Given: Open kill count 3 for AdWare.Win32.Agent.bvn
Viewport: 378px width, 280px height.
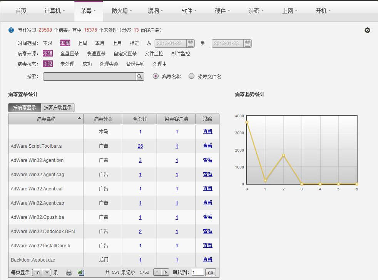Looking at the screenshot, I should pyautogui.click(x=140, y=160).
